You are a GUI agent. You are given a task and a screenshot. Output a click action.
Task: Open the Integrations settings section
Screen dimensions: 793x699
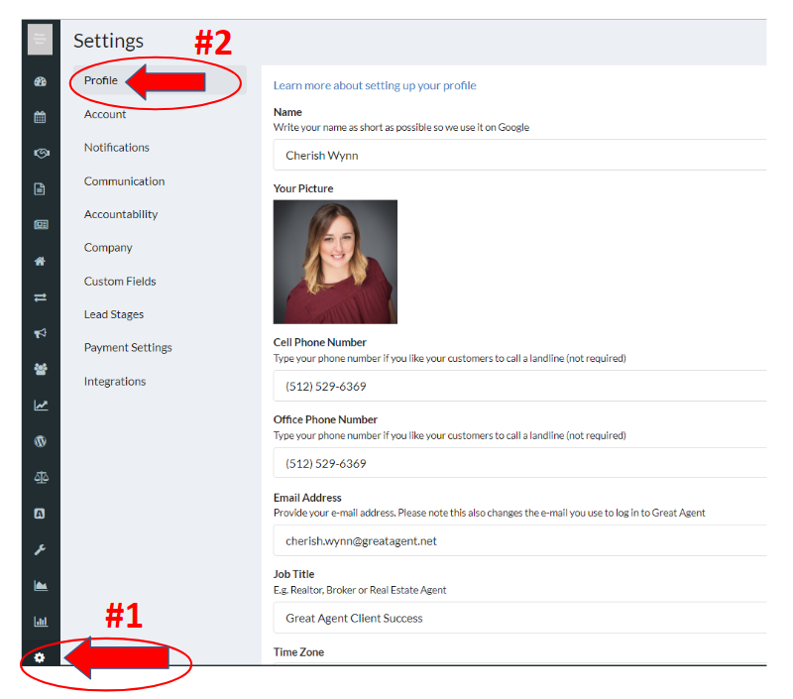[x=115, y=382]
